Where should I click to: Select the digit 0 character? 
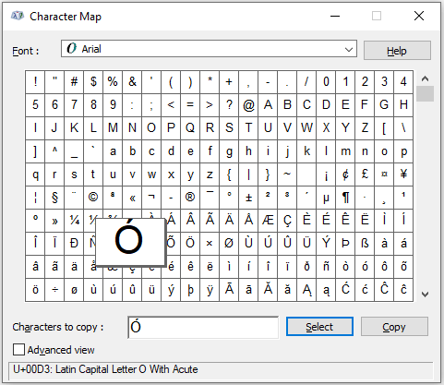click(x=326, y=82)
